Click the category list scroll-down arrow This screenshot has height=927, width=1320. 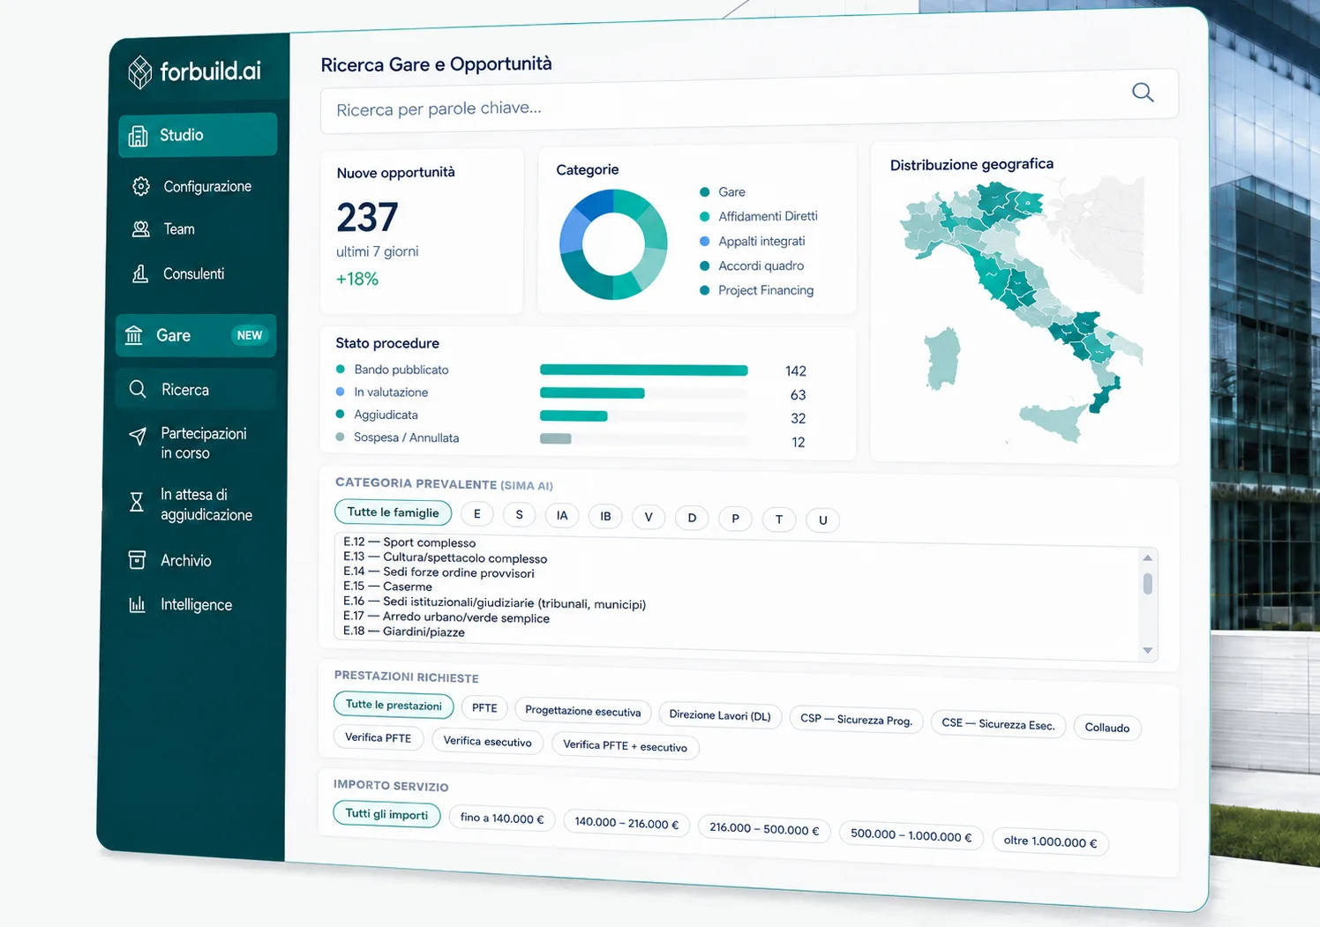(1147, 650)
